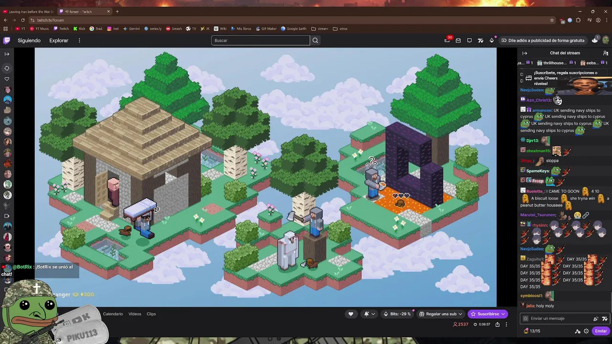Click the Buscar search field

(261, 41)
